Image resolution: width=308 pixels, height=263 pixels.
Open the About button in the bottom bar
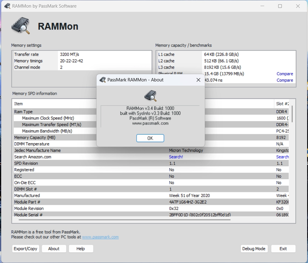coord(54,249)
